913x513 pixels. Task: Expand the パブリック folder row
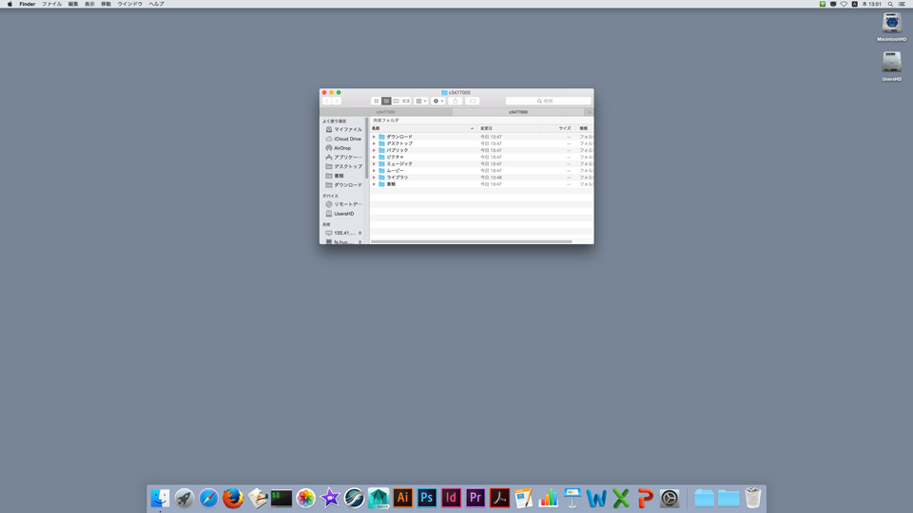[x=374, y=150]
